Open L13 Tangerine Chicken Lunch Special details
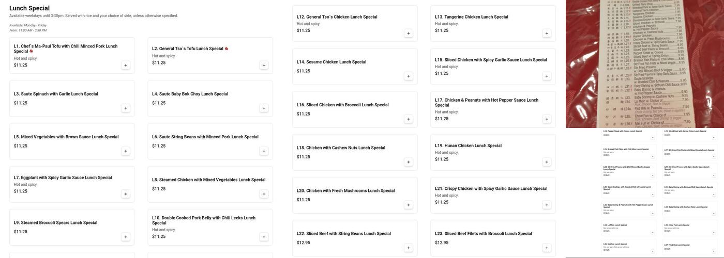The width and height of the screenshot is (724, 258). click(x=471, y=17)
